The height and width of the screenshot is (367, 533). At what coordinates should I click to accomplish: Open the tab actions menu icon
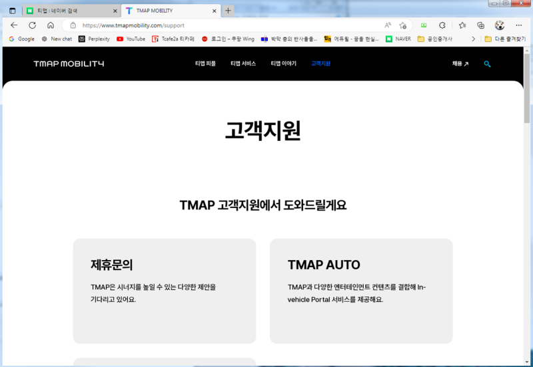click(x=12, y=11)
